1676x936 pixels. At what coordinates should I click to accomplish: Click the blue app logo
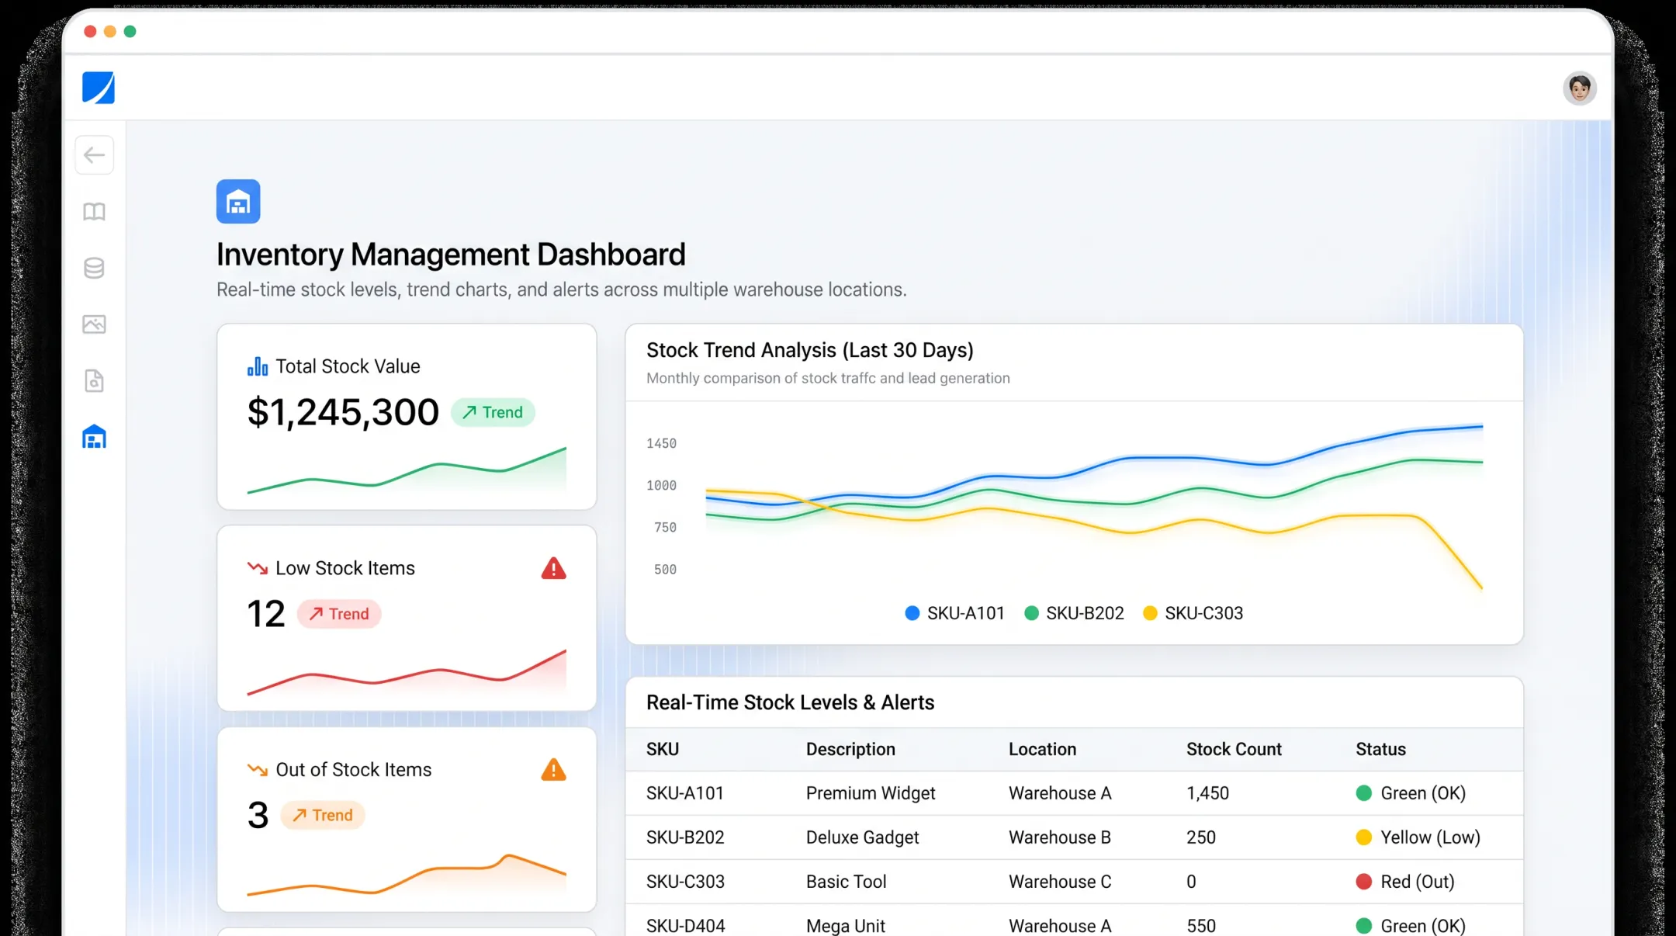coord(99,88)
